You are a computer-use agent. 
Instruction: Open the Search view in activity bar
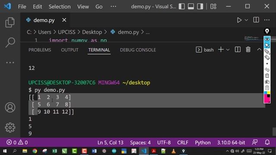[10, 42]
